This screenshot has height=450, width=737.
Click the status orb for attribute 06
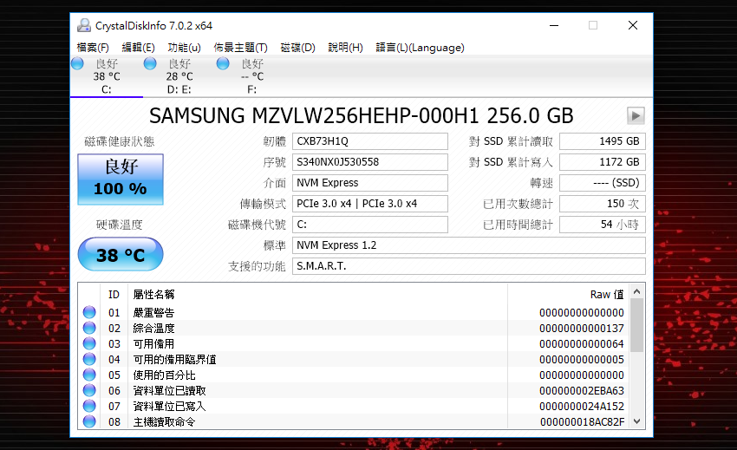click(89, 390)
